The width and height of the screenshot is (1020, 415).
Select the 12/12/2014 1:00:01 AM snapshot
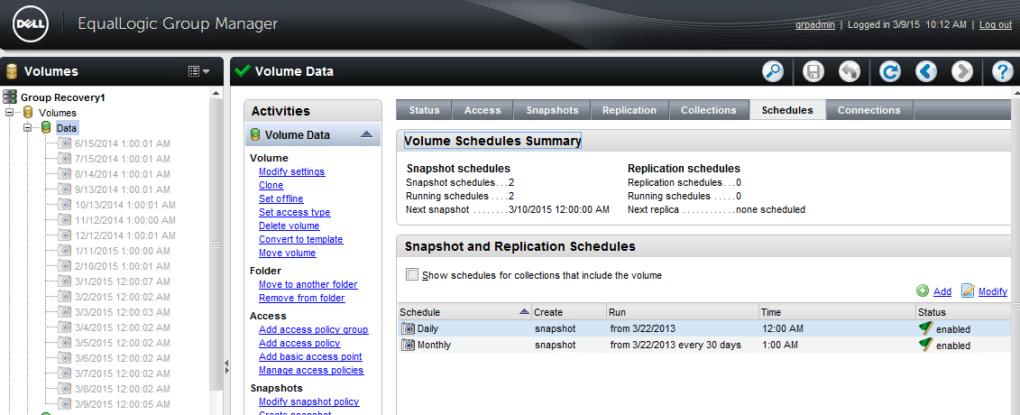[x=123, y=235]
